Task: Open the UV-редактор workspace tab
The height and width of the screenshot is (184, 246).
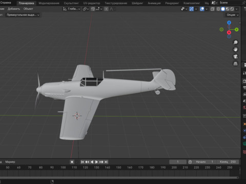Action: (x=92, y=3)
